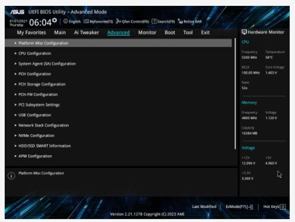This screenshot has width=295, height=222.
Task: Click BCLK value 100.00 MHz
Action: click(251, 73)
